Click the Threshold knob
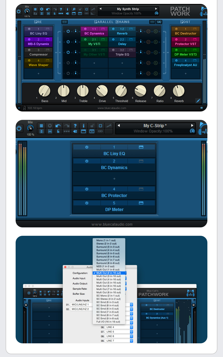Screen dimensions: 223x357 point(121,91)
